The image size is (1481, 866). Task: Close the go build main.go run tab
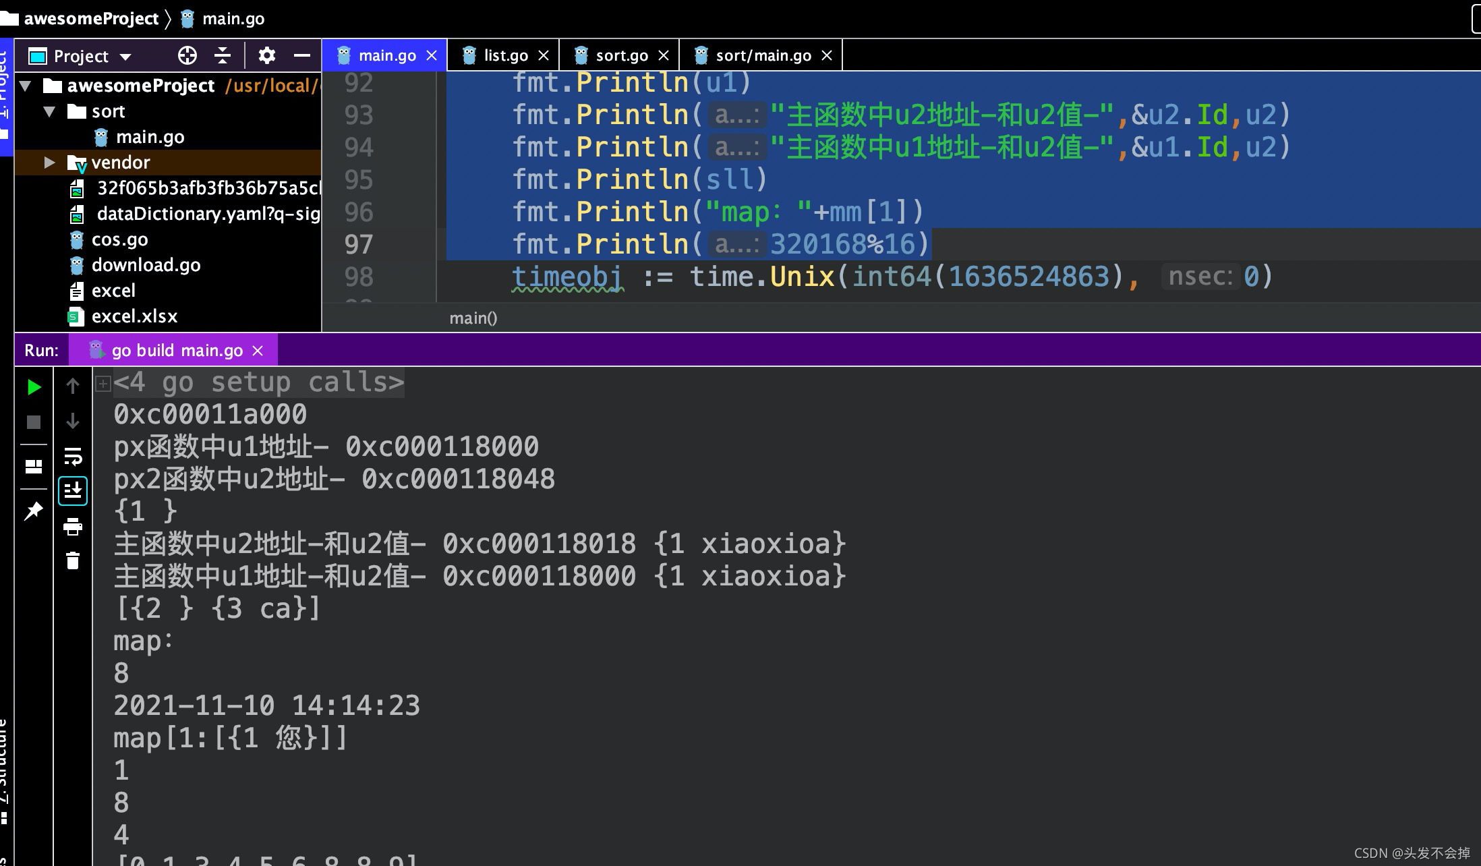tap(258, 351)
